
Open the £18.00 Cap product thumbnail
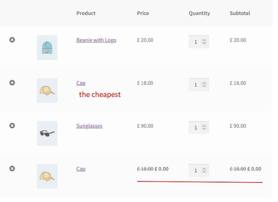tap(47, 90)
